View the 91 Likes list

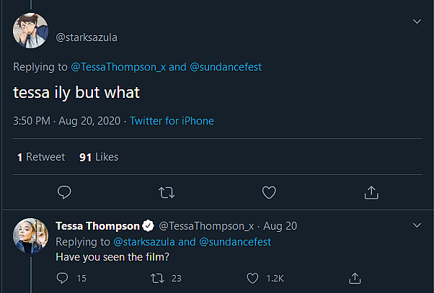99,157
